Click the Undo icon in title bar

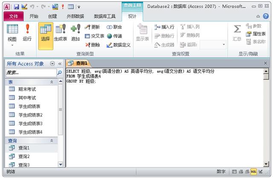point(32,7)
